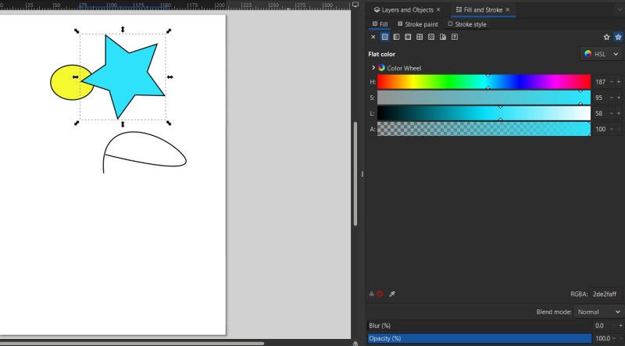Expand the Color Wheel section
This screenshot has height=346, width=625.
coord(373,68)
